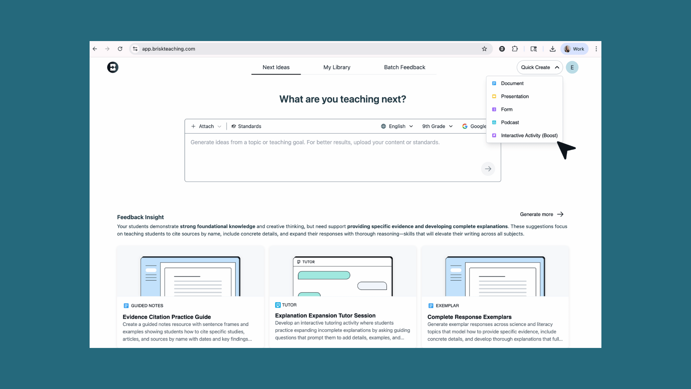Change the 9th Grade level dropdown

click(437, 126)
